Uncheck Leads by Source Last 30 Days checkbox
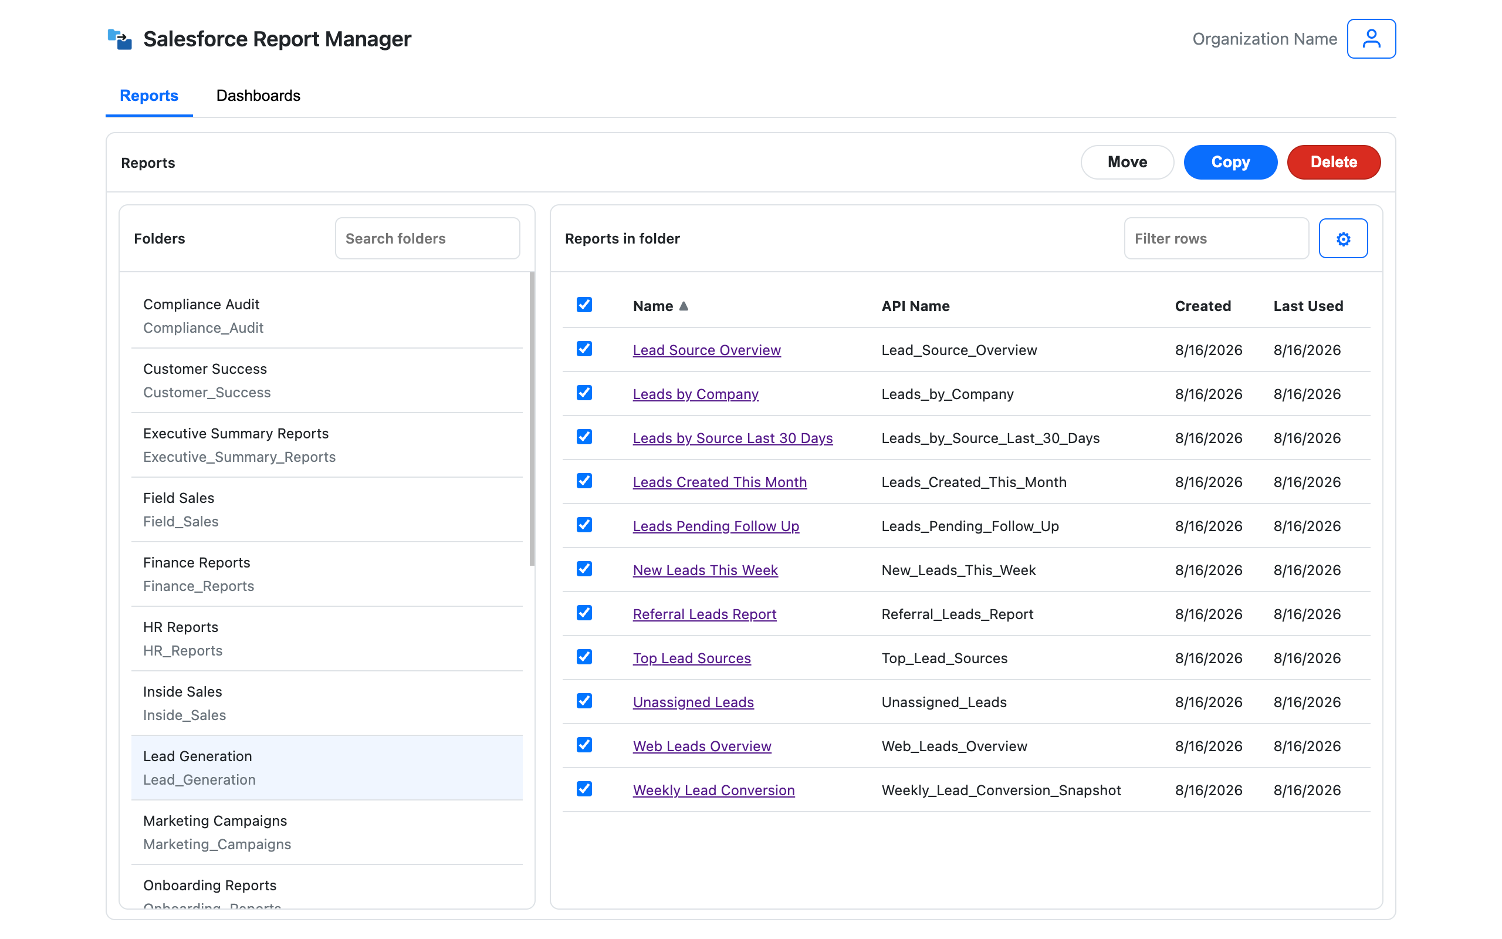This screenshot has width=1502, height=939. point(584,437)
